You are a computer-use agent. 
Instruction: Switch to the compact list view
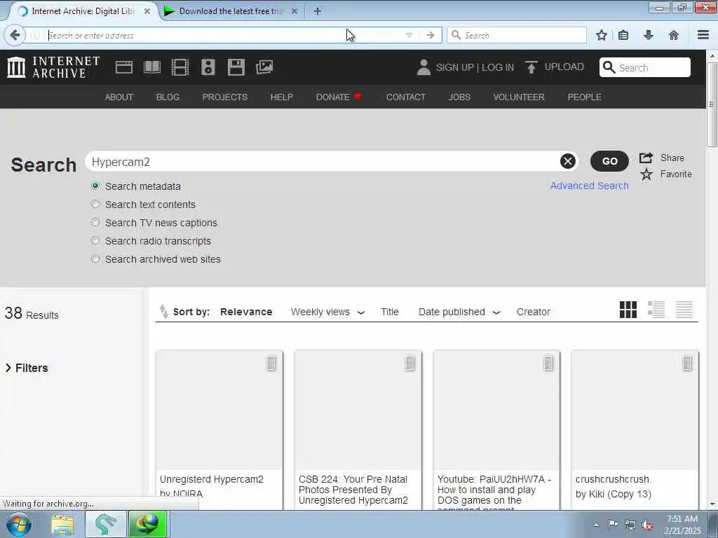coord(684,310)
